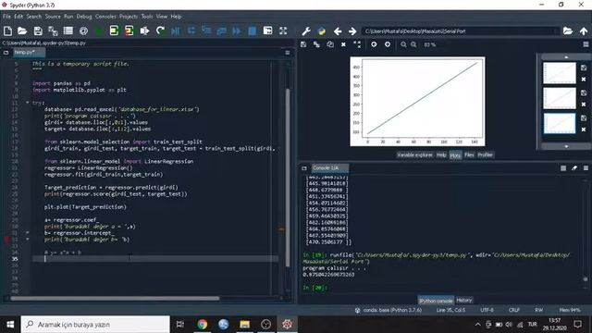The width and height of the screenshot is (592, 333).
Task: Run the current cell
Action: [114, 31]
